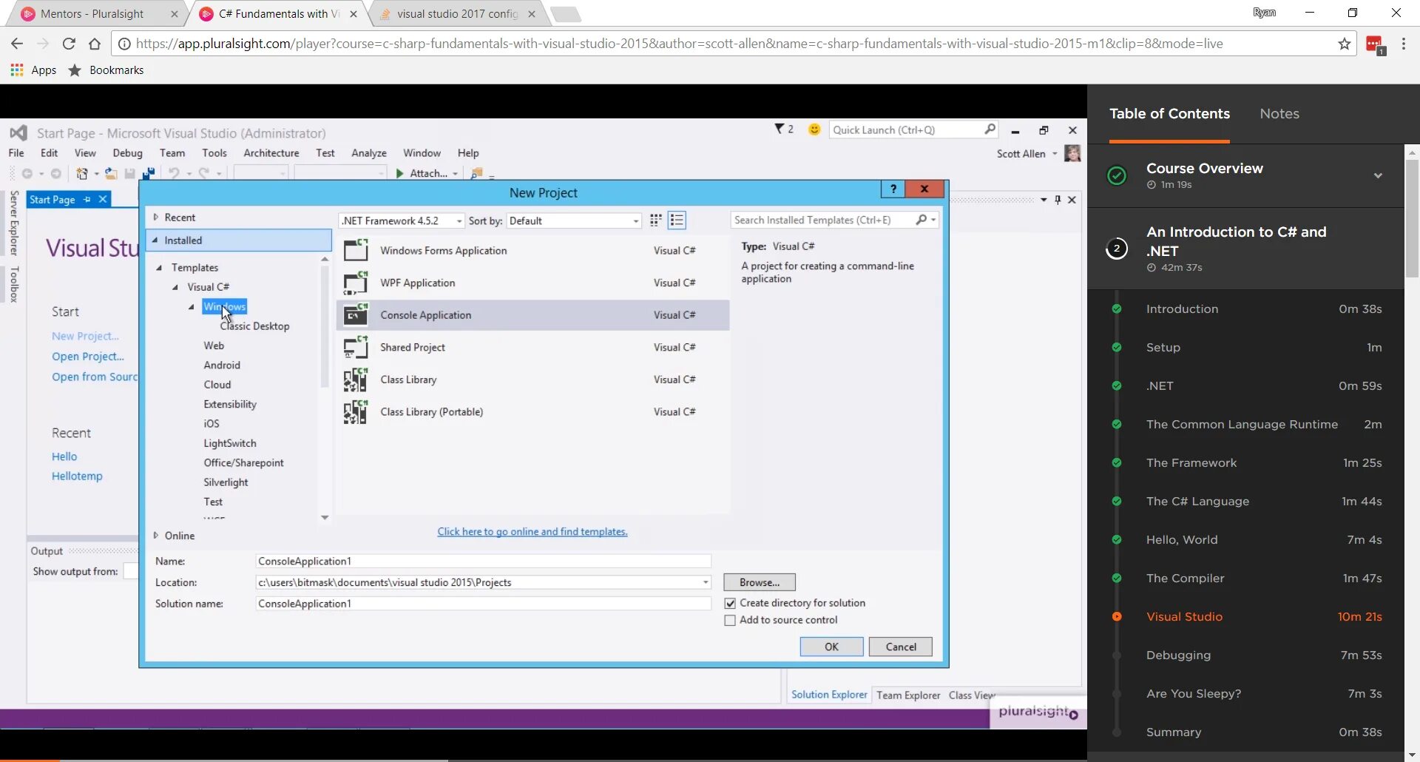
Task: Collapse the Installed templates section
Action: pyautogui.click(x=155, y=240)
